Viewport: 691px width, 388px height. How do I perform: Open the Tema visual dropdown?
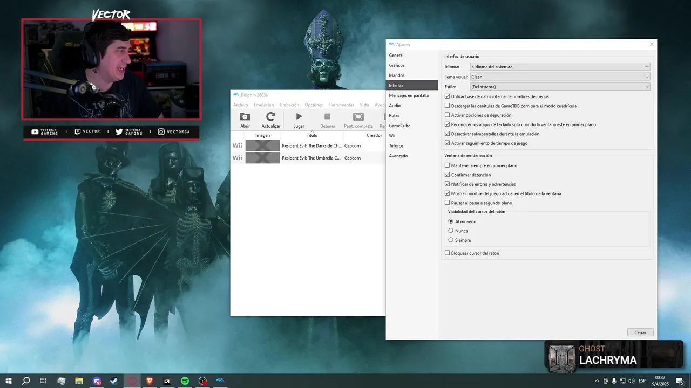coord(560,77)
